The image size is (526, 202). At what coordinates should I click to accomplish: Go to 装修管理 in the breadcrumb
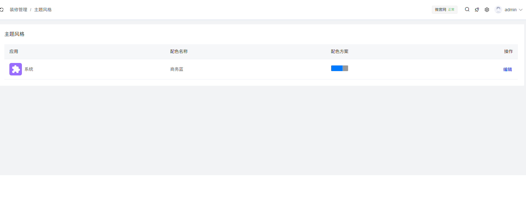click(x=18, y=10)
